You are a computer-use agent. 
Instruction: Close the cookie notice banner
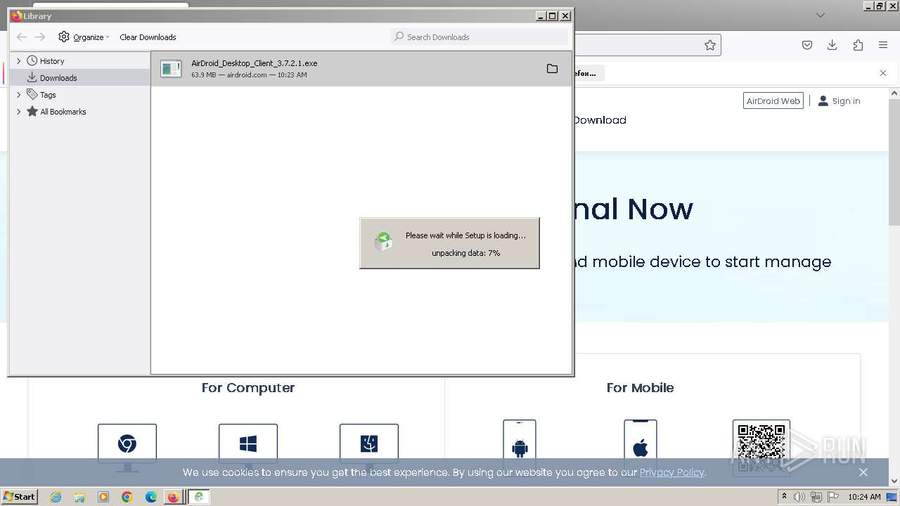pos(863,472)
